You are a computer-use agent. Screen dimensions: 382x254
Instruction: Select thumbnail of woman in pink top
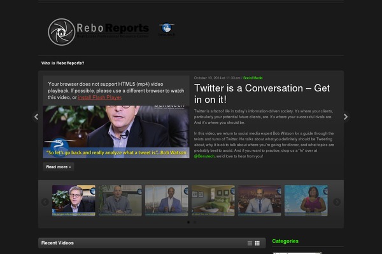[306, 201]
